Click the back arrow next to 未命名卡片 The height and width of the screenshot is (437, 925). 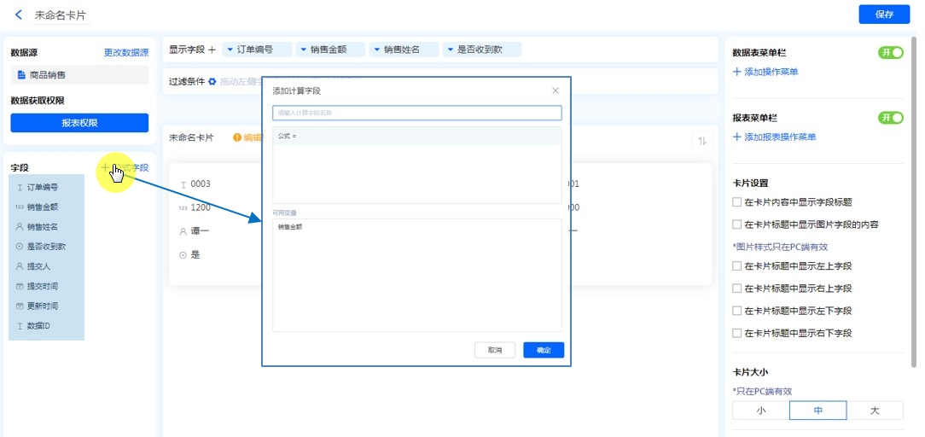[19, 15]
